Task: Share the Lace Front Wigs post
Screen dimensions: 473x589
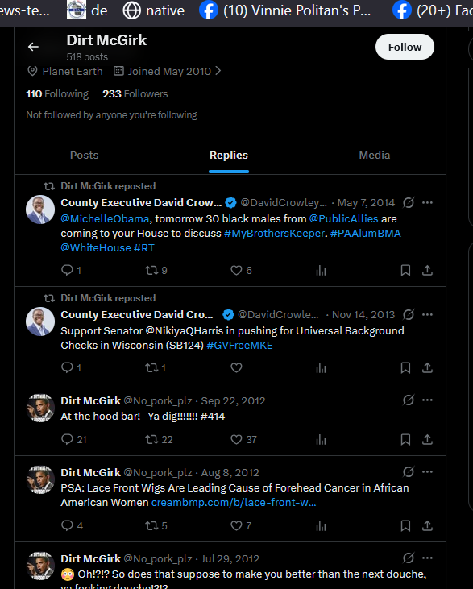Action: (x=427, y=525)
